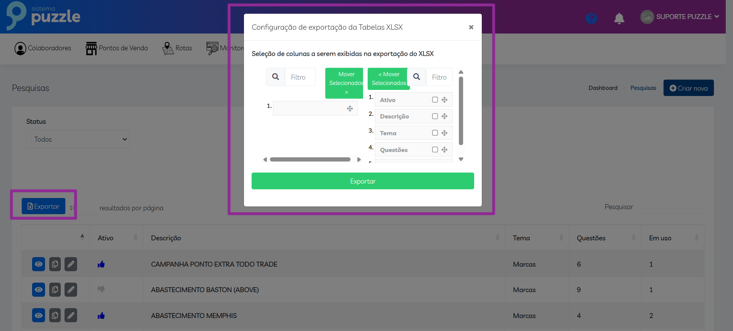Duplicate the ABASTECIMENTO BASTON (ABOVE) survey
733x331 pixels.
point(55,290)
